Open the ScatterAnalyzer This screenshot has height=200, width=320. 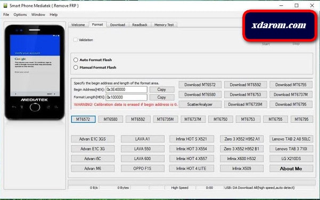[200, 104]
